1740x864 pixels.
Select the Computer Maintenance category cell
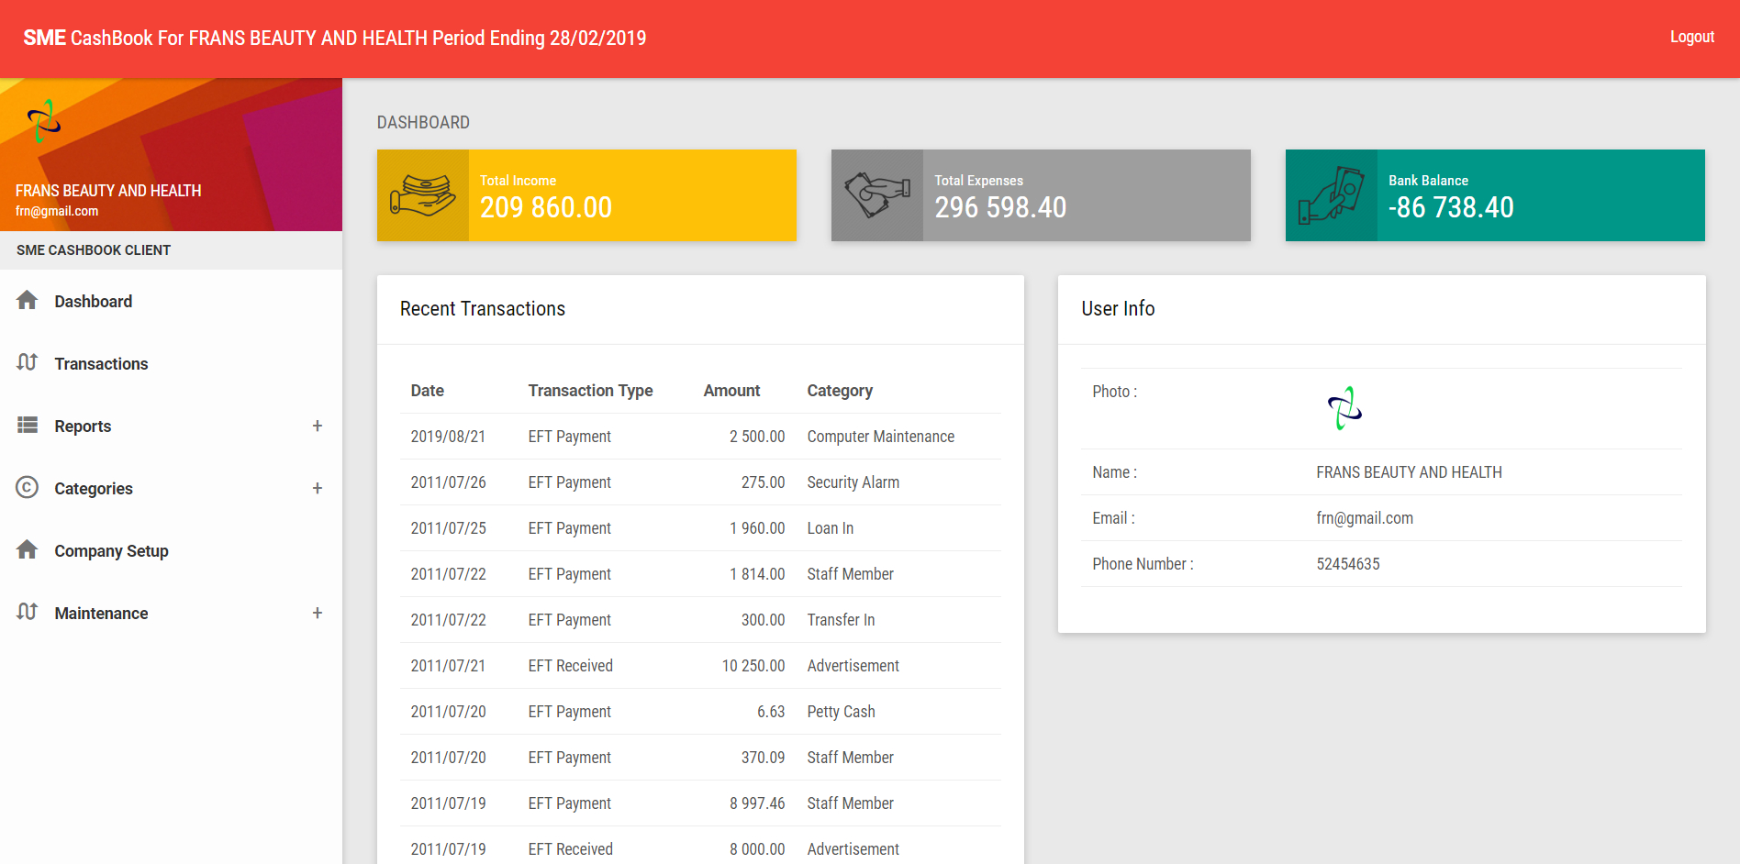click(881, 437)
